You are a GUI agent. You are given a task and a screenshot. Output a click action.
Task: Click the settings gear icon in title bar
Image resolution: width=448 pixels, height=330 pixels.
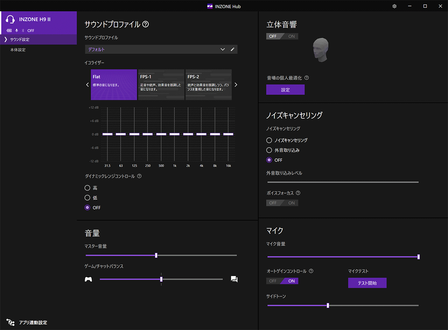click(394, 6)
